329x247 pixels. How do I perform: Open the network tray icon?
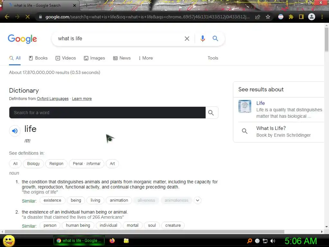click(265, 241)
